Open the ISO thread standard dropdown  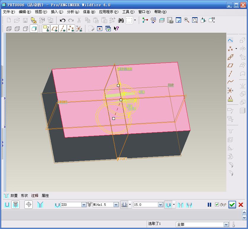84,205
